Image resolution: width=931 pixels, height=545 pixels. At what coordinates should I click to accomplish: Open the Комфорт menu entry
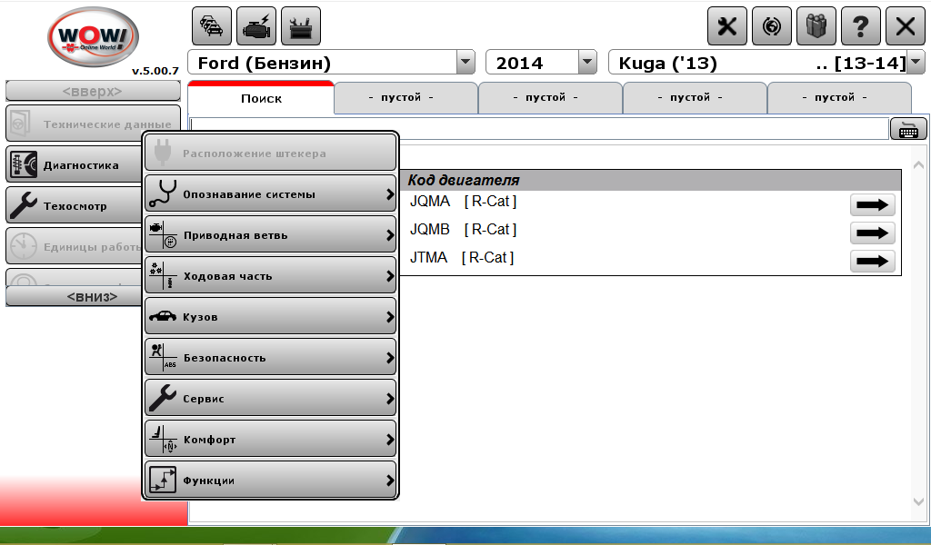click(x=270, y=439)
